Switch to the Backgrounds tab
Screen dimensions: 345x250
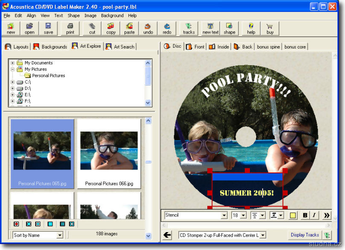pyautogui.click(x=50, y=47)
